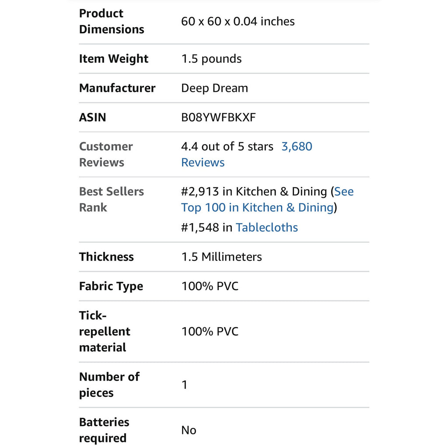Screen dimensions: 448x448
Task: Click the 4.4 out of 5 stars text
Action: [227, 147]
